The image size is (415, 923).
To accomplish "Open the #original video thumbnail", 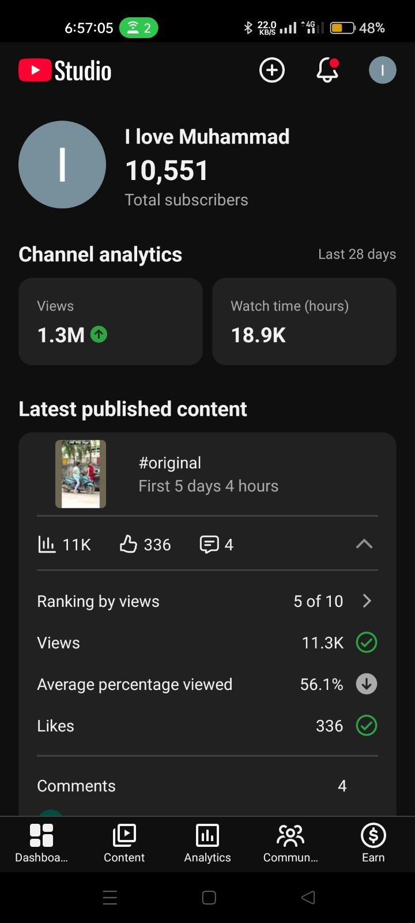I will pos(81,474).
